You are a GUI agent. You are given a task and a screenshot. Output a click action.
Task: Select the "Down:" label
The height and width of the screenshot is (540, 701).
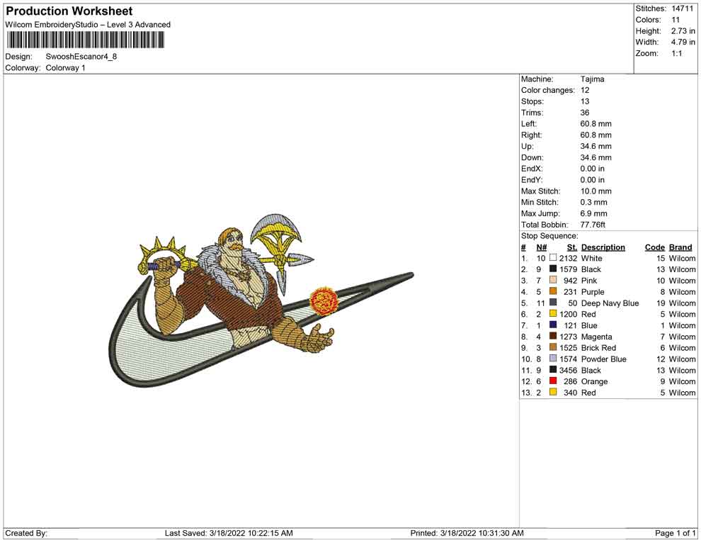[532, 157]
